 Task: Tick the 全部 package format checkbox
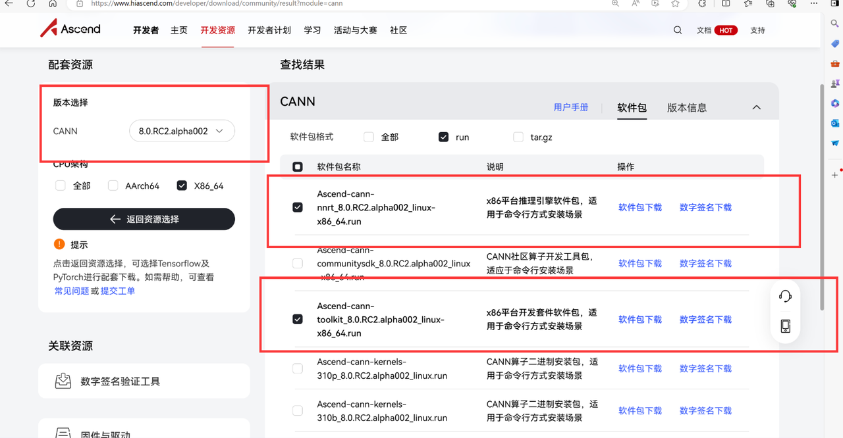pyautogui.click(x=369, y=137)
